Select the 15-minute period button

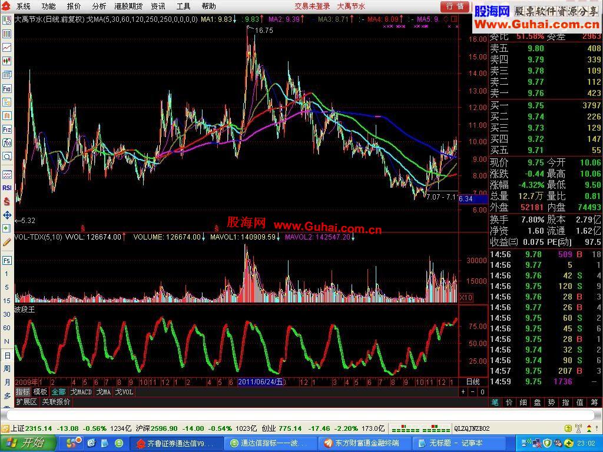[x=6, y=301]
